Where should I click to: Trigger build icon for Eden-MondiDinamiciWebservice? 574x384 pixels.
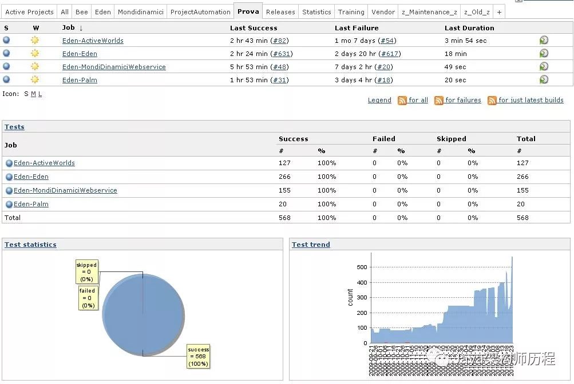point(544,66)
